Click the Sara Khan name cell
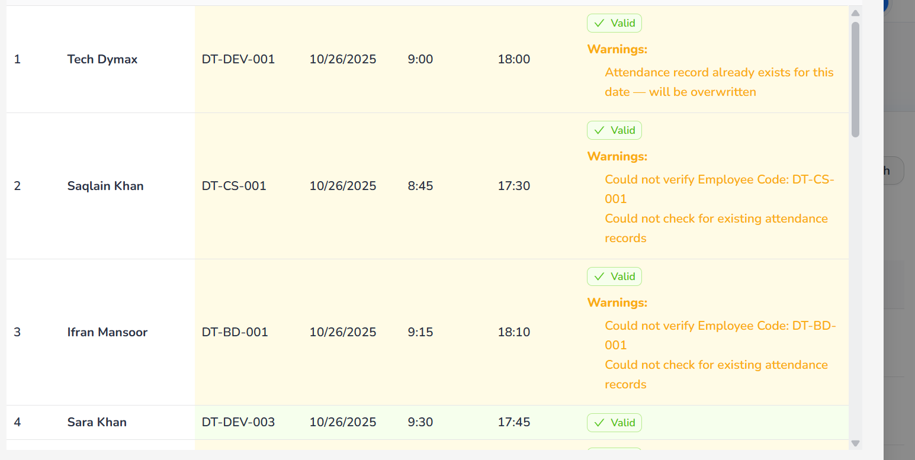This screenshot has width=915, height=460. point(97,422)
